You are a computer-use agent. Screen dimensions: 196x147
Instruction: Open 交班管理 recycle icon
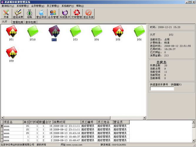77,14
